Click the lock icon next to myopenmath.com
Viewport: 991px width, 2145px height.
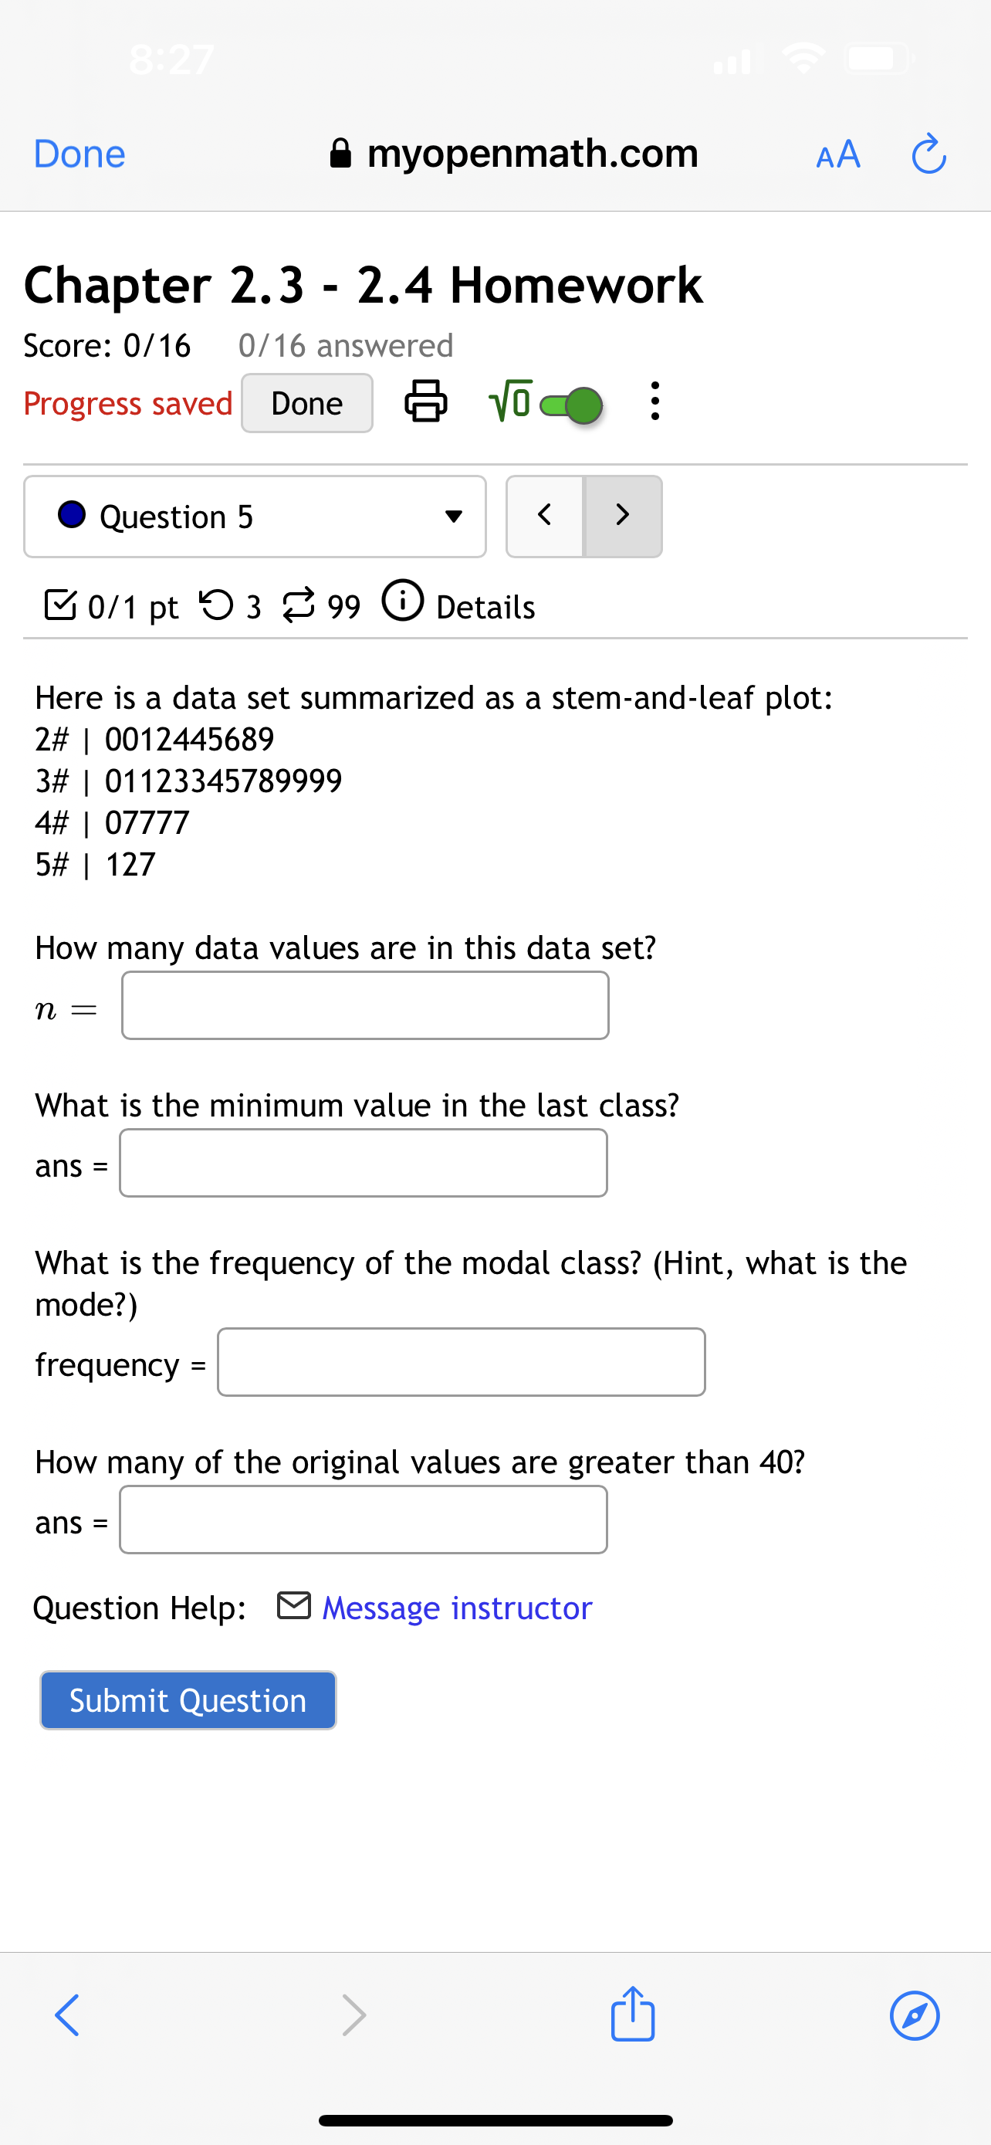340,153
